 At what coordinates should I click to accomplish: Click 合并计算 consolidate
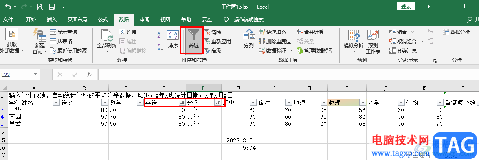click(310, 32)
